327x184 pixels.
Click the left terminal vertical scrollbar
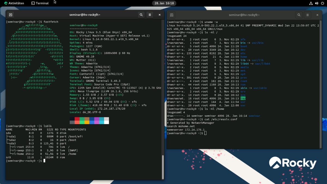(163, 167)
